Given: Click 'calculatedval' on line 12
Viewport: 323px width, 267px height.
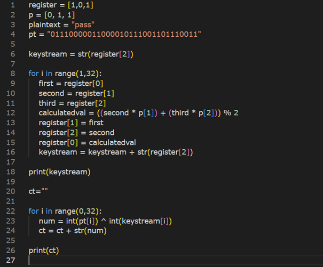Looking at the screenshot, I should coord(62,113).
